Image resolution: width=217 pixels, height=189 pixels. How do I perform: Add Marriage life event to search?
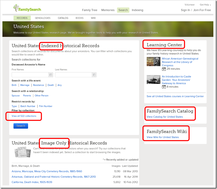[x=25, y=85]
